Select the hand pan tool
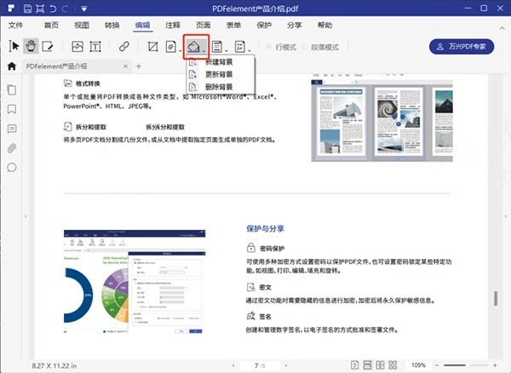The height and width of the screenshot is (373, 511). click(x=32, y=46)
